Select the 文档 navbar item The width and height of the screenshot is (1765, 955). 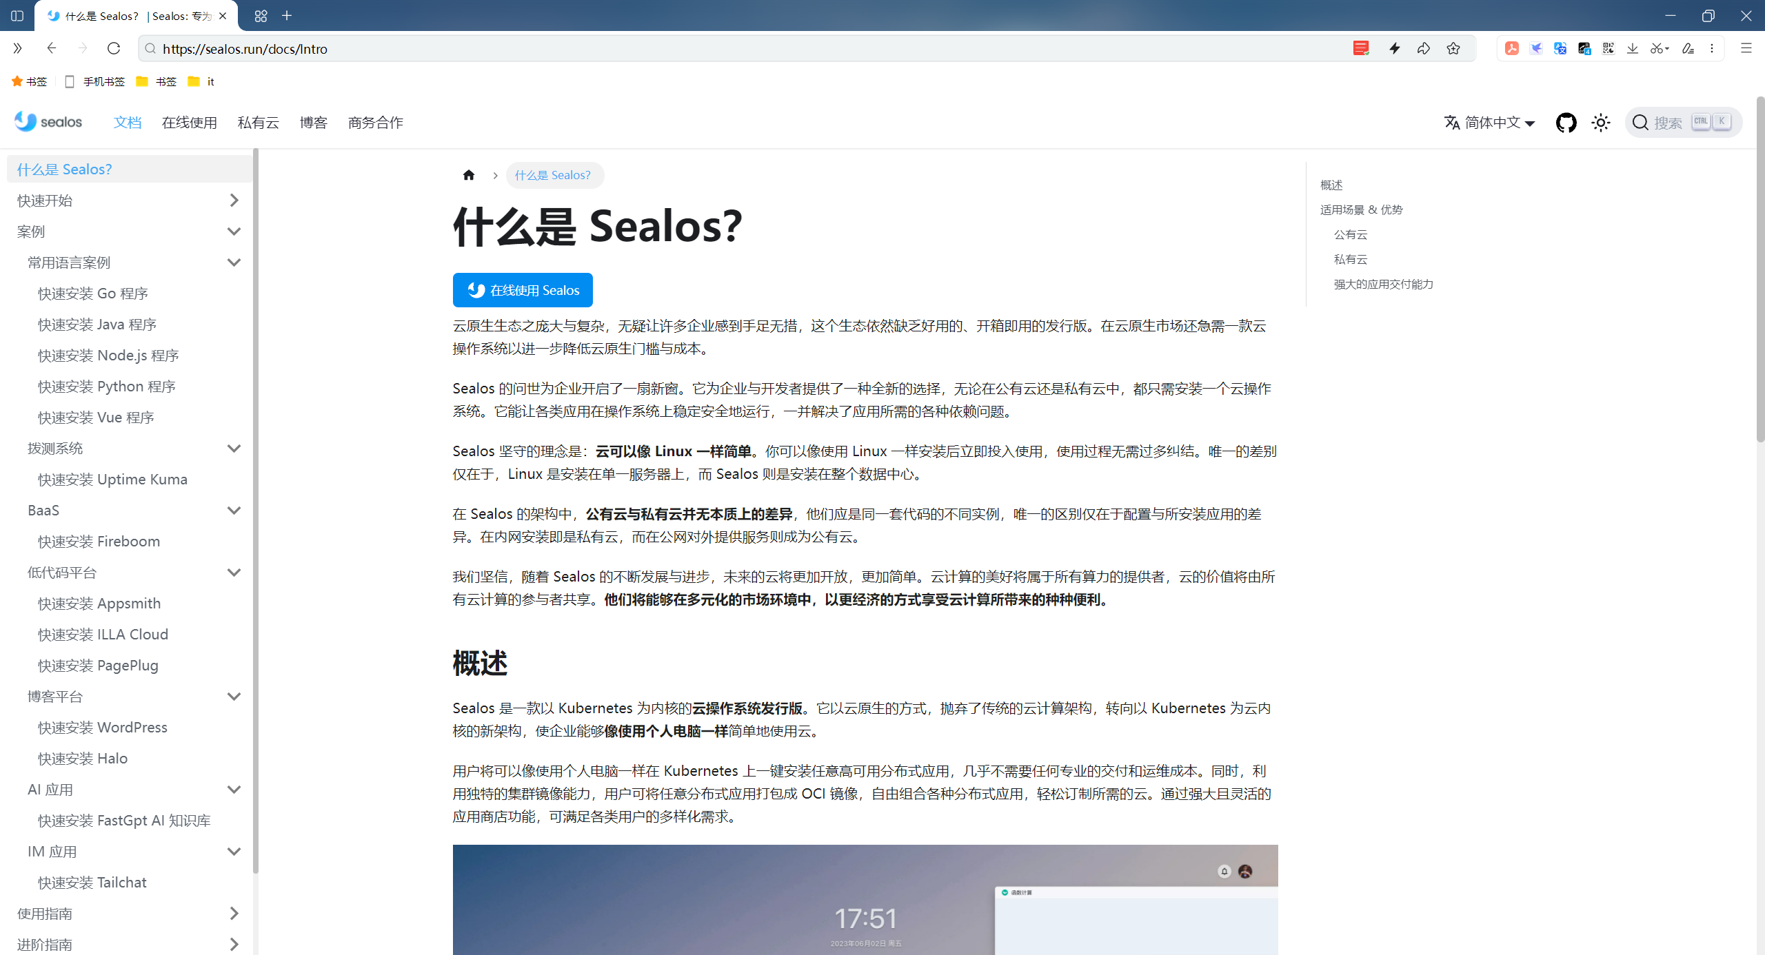pyautogui.click(x=128, y=123)
